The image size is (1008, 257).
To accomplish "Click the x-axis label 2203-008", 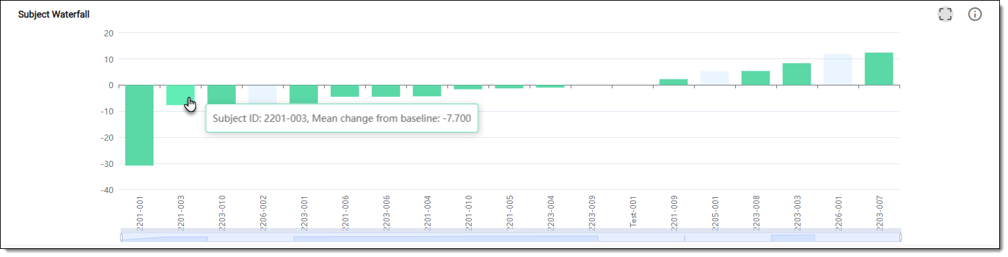I will [757, 213].
